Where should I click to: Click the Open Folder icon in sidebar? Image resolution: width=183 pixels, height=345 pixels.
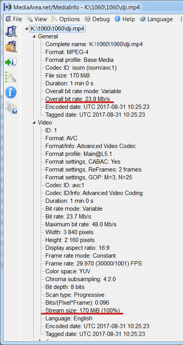click(x=11, y=46)
